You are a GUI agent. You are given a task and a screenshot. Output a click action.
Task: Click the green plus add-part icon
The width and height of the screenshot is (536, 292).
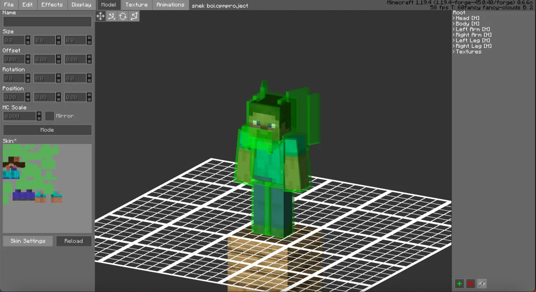459,284
